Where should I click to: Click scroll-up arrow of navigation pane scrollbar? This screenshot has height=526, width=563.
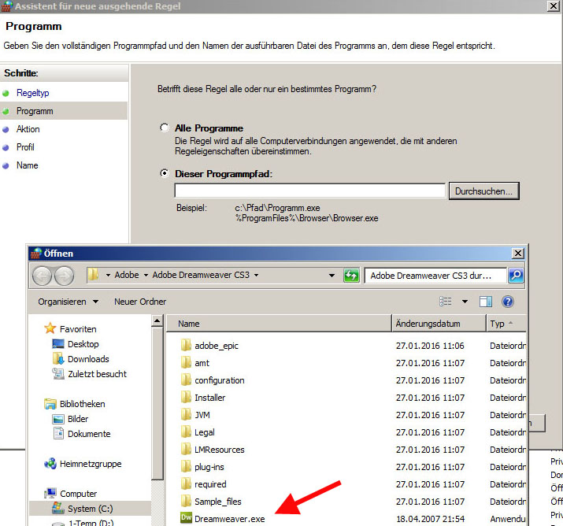click(x=157, y=321)
